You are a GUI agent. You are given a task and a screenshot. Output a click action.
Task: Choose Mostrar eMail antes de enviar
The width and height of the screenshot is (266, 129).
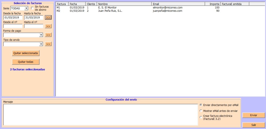point(201,111)
